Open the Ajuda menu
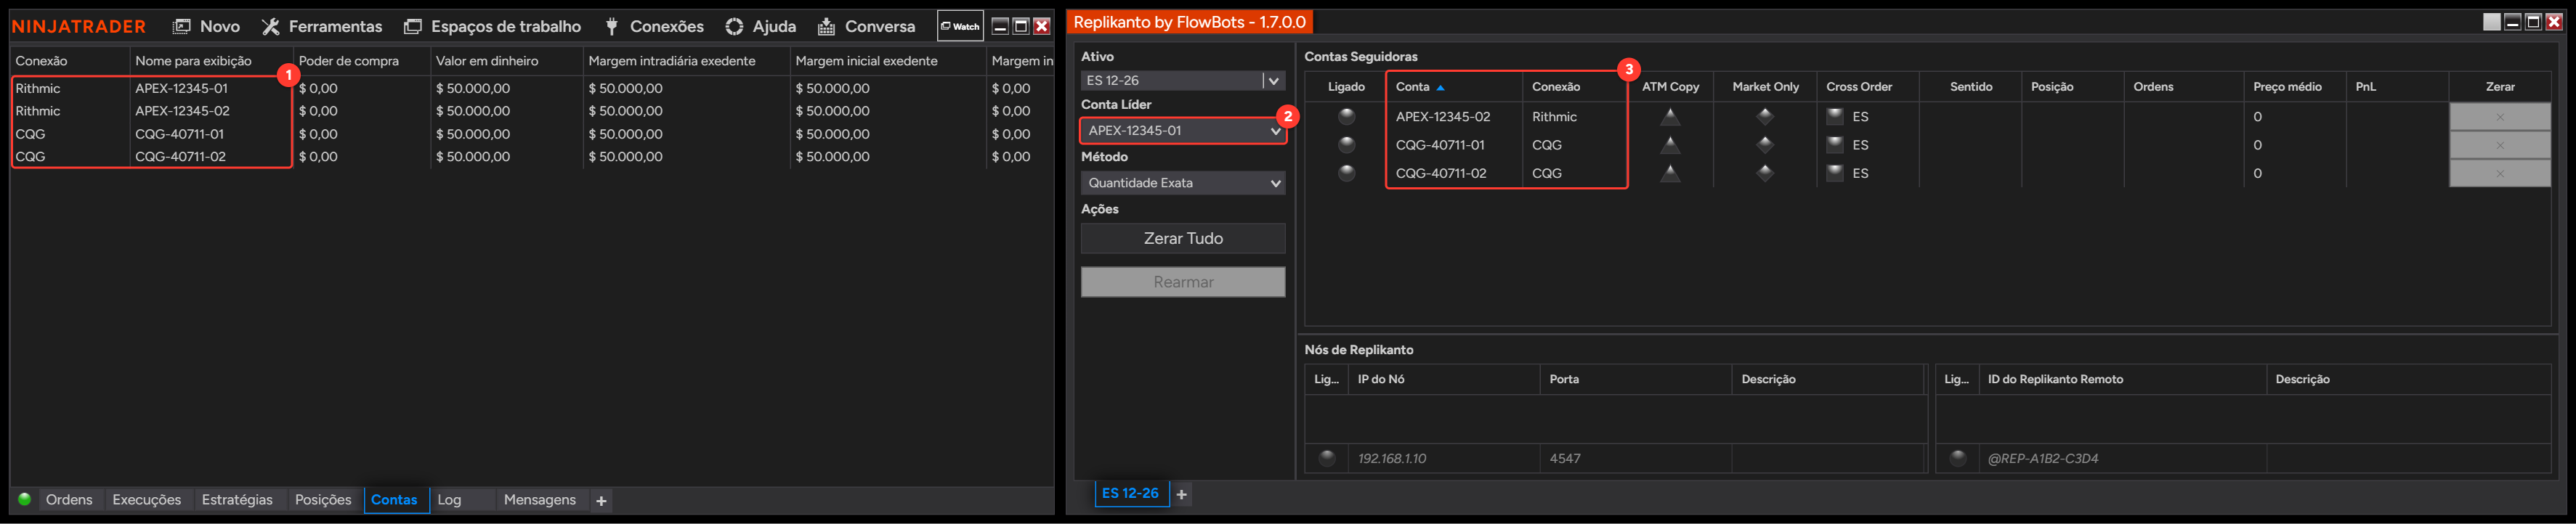 pos(761,26)
